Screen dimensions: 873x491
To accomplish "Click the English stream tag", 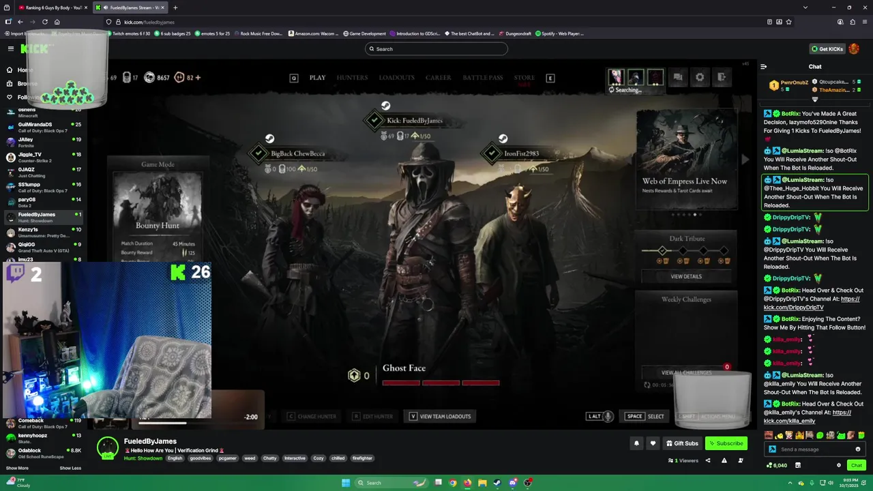I will tap(175, 458).
